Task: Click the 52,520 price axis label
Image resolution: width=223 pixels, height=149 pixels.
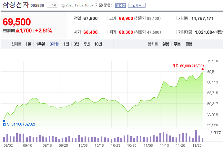Action: pyautogui.click(x=213, y=125)
